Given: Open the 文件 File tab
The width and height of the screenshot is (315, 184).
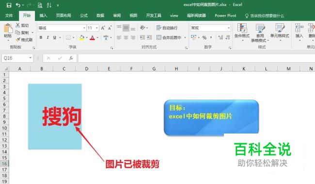Looking at the screenshot, I should point(9,16).
